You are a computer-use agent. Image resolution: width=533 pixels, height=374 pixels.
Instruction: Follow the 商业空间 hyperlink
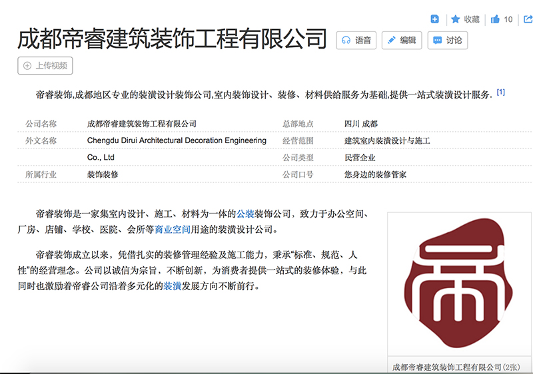pos(173,230)
